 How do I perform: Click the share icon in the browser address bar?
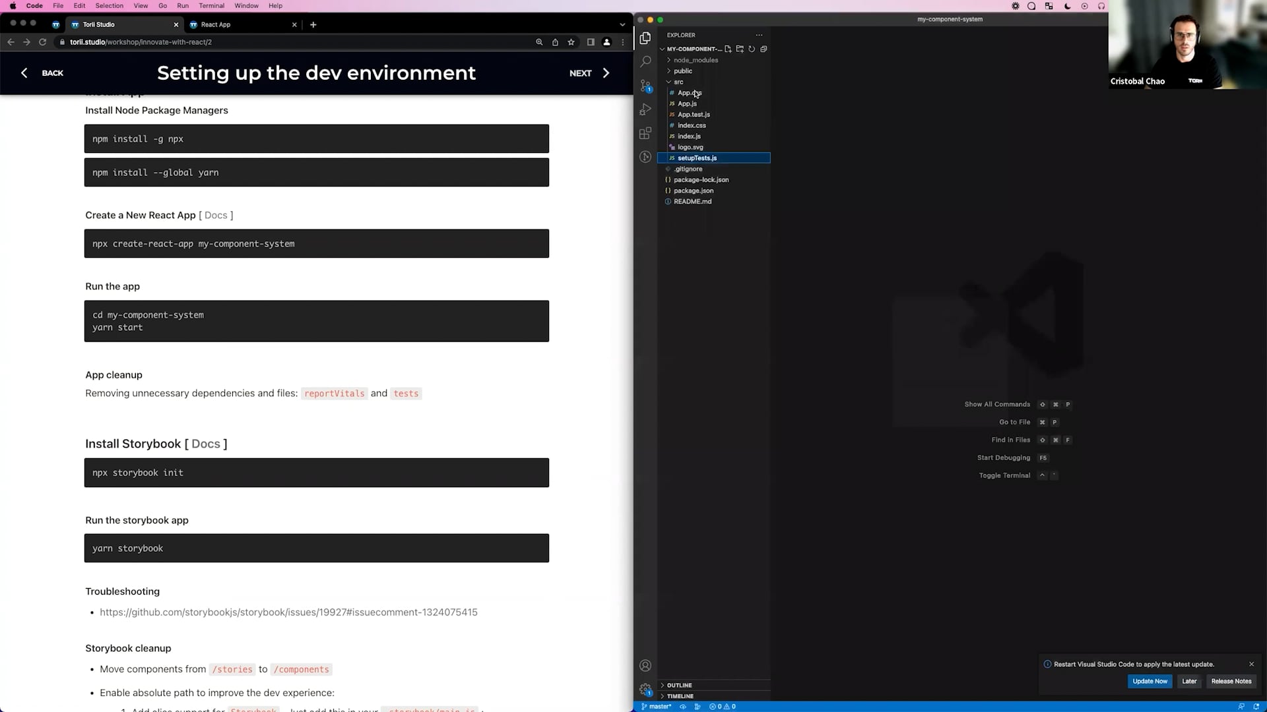tap(555, 42)
